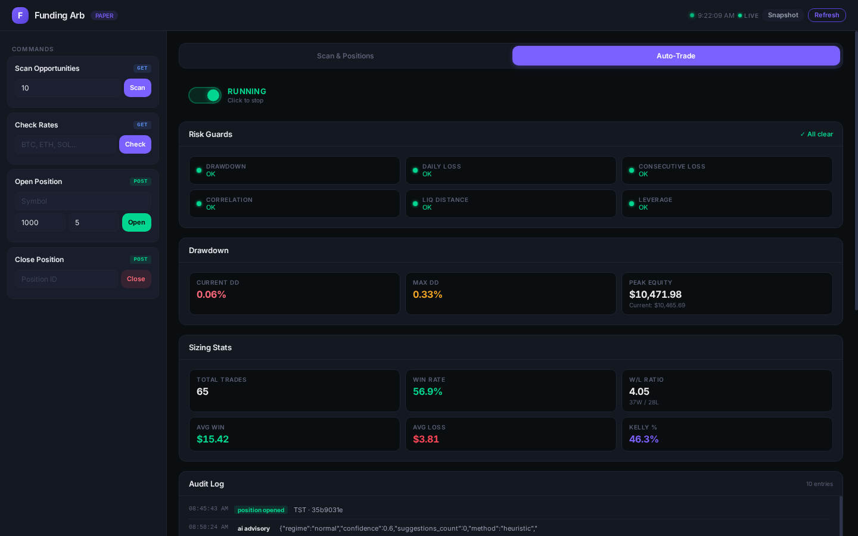Click the CONSECUTIVE LOSS status dot
This screenshot has height=536, width=858.
[632, 170]
